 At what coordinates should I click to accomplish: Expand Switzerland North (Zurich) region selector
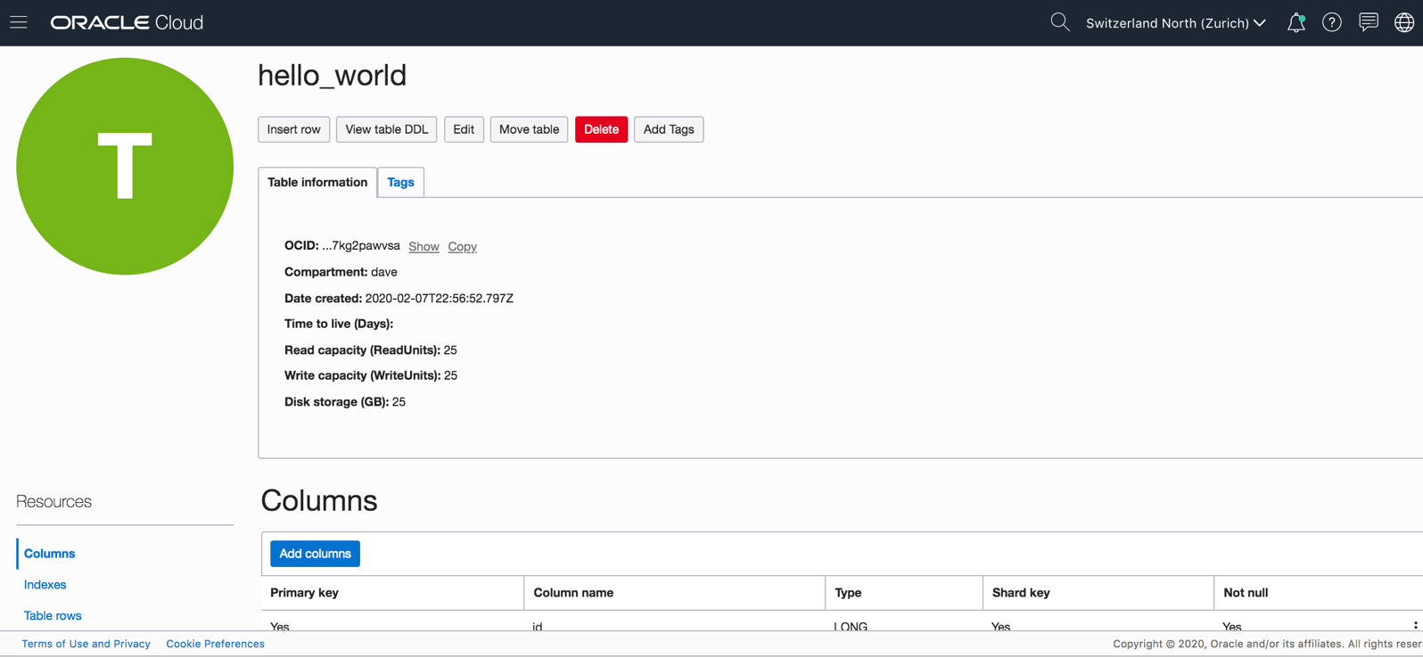pos(1176,23)
